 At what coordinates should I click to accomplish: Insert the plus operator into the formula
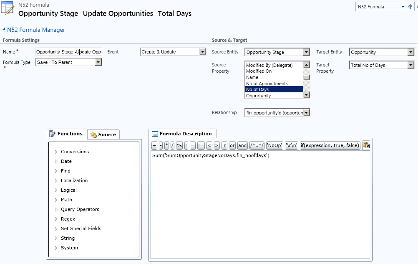[154, 145]
